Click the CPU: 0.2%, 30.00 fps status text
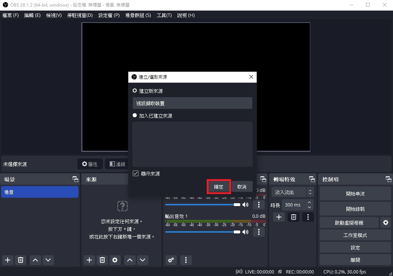The width and height of the screenshot is (393, 276). pos(345,272)
